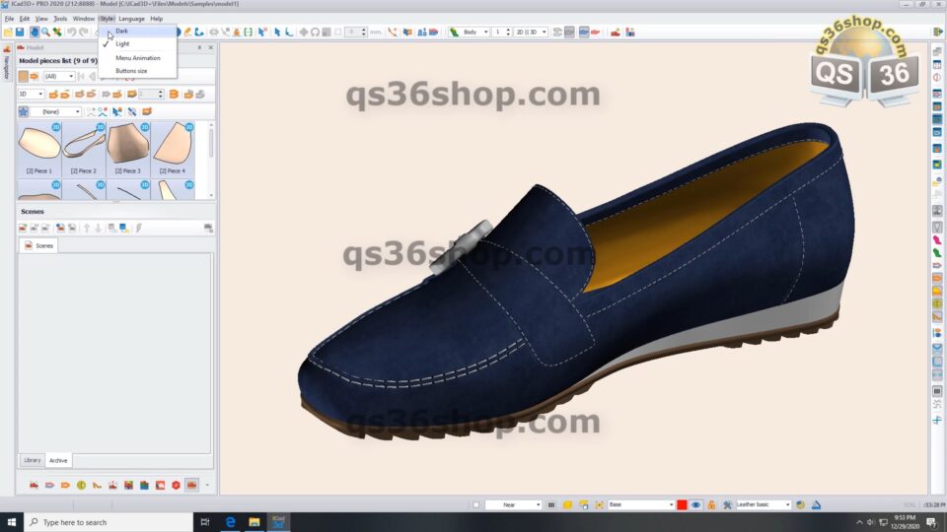947x532 pixels.
Task: Open the Base dropdown in status bar
Action: click(x=641, y=504)
